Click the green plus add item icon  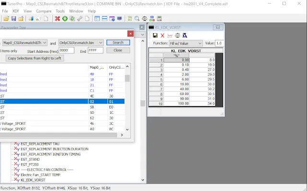[65, 19]
